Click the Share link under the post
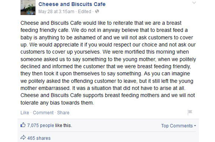Image resolution: width=215 pixels, height=142 pixels. (x=63, y=112)
